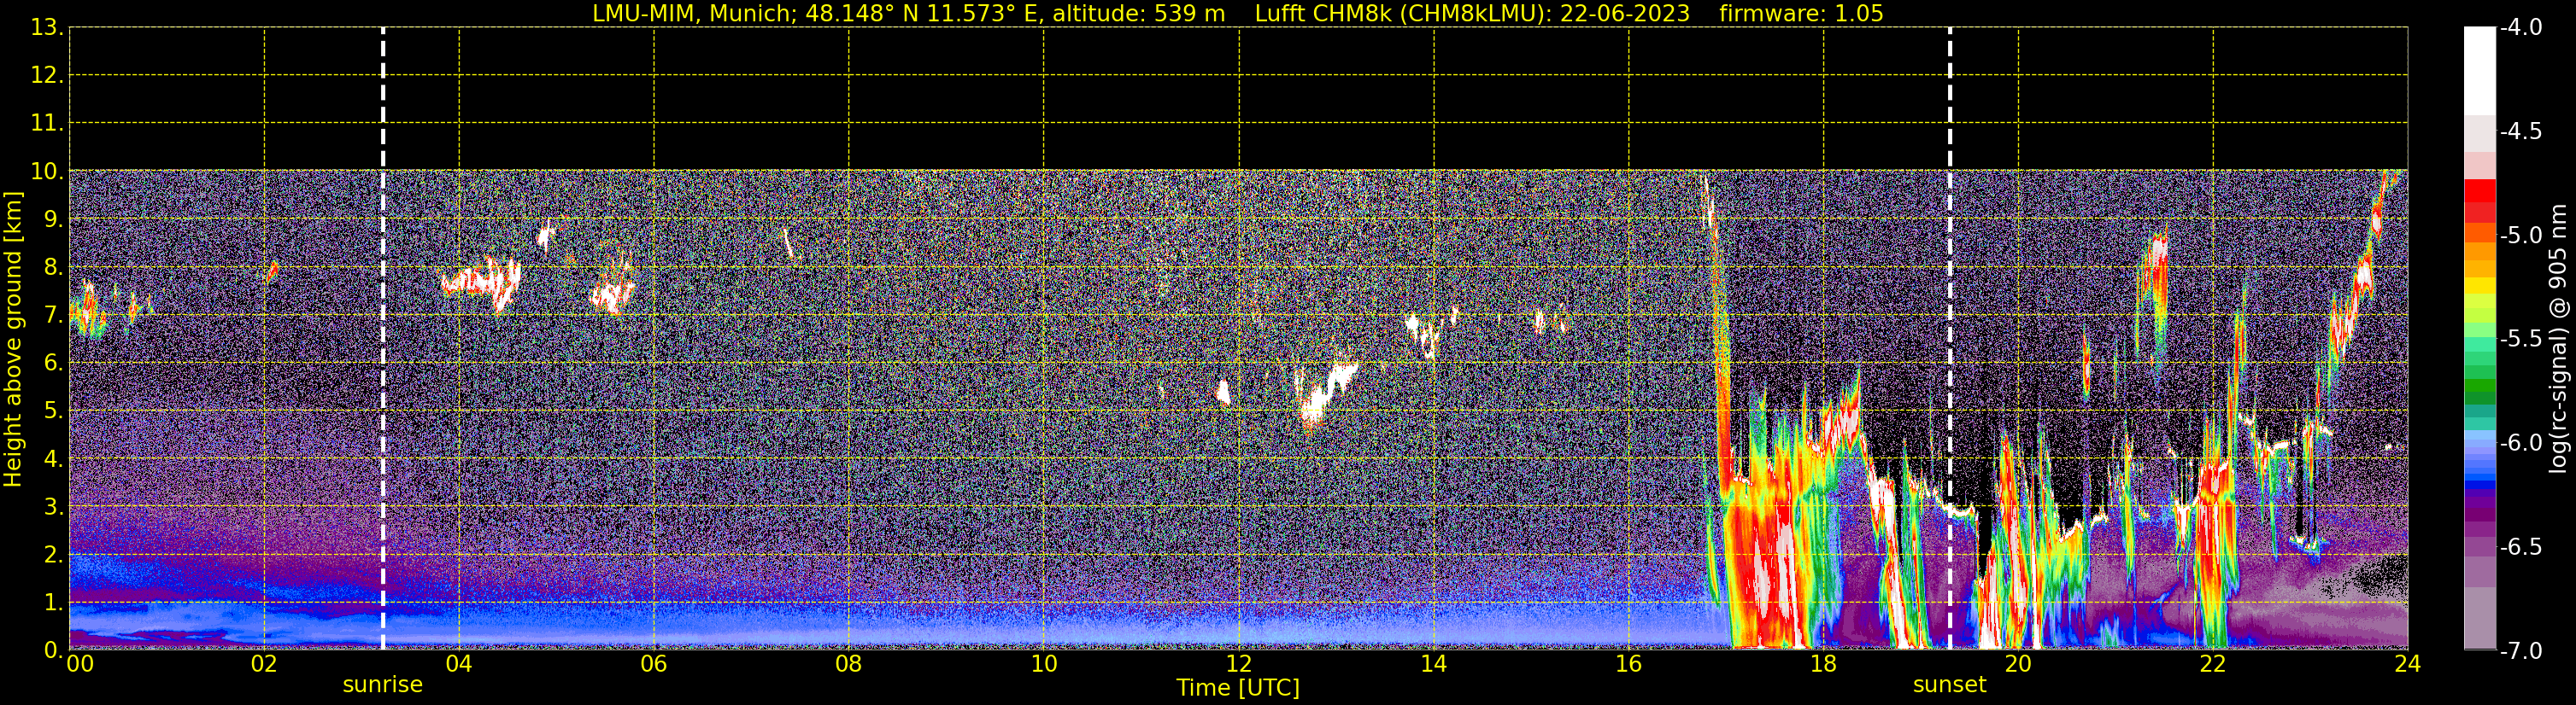
Task: Click the '04' time tick label
Action: point(459,664)
